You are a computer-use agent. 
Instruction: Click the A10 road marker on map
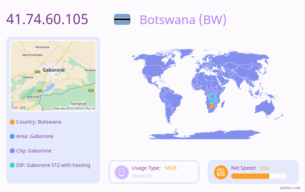tap(38, 72)
